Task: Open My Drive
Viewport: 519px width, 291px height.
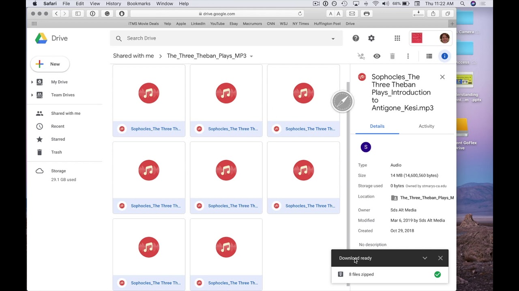Action: (x=59, y=82)
